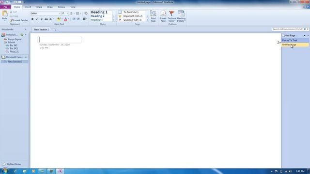This screenshot has width=310, height=174.
Task: Open Unfiled Notes
Action: [12, 164]
